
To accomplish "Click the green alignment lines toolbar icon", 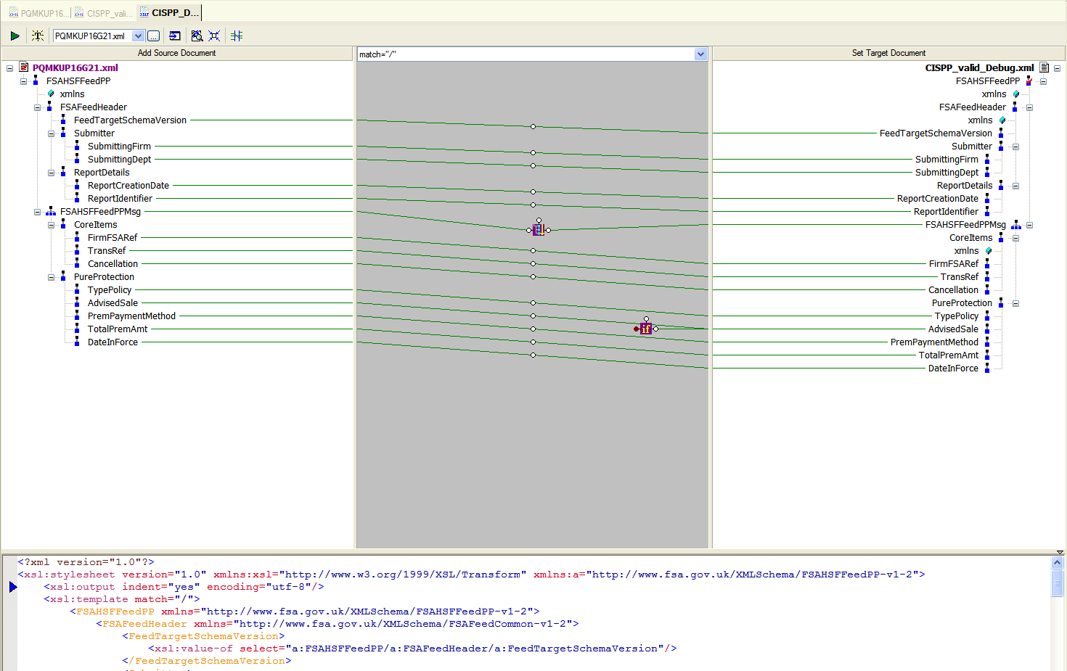I will pyautogui.click(x=237, y=36).
